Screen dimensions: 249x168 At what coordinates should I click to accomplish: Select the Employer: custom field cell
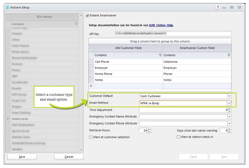click(x=197, y=68)
